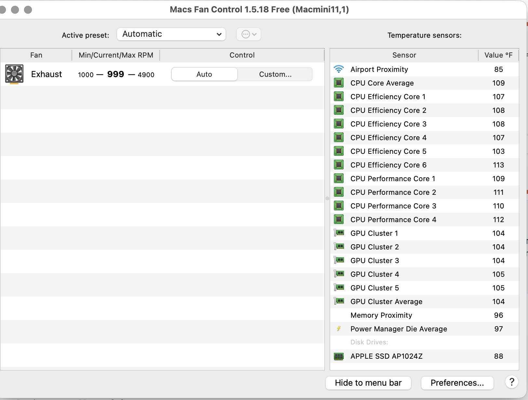Open the Preferences dialog

[457, 383]
